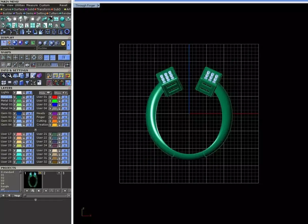
Task: Toggle the Metal 01 layer lock
Action: [x=24, y=97]
